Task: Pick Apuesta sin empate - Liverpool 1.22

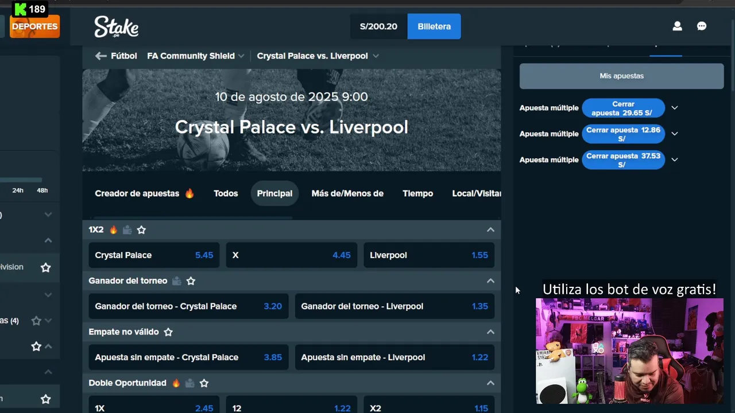Action: tap(394, 357)
